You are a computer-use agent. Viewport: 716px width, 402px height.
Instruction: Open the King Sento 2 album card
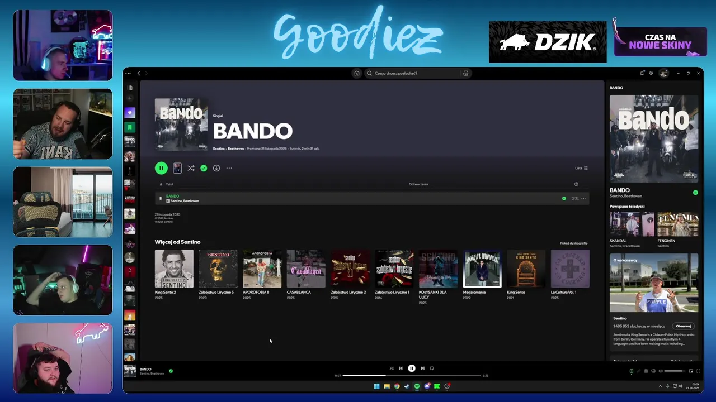click(x=174, y=275)
